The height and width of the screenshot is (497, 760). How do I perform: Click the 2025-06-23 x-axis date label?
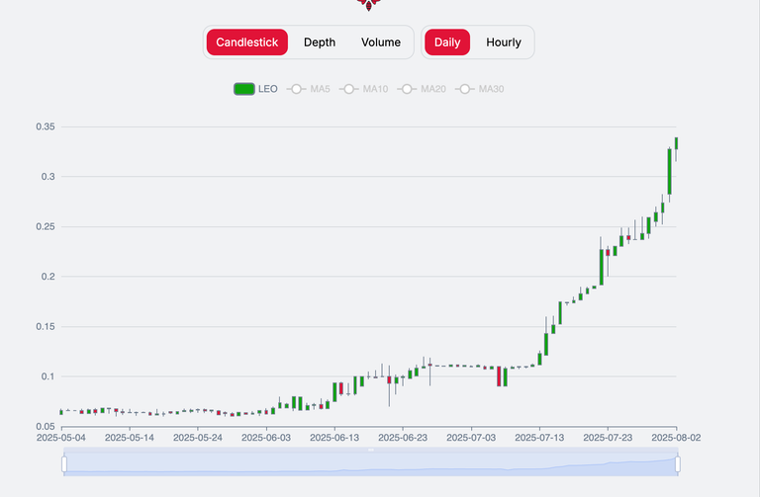pos(403,438)
